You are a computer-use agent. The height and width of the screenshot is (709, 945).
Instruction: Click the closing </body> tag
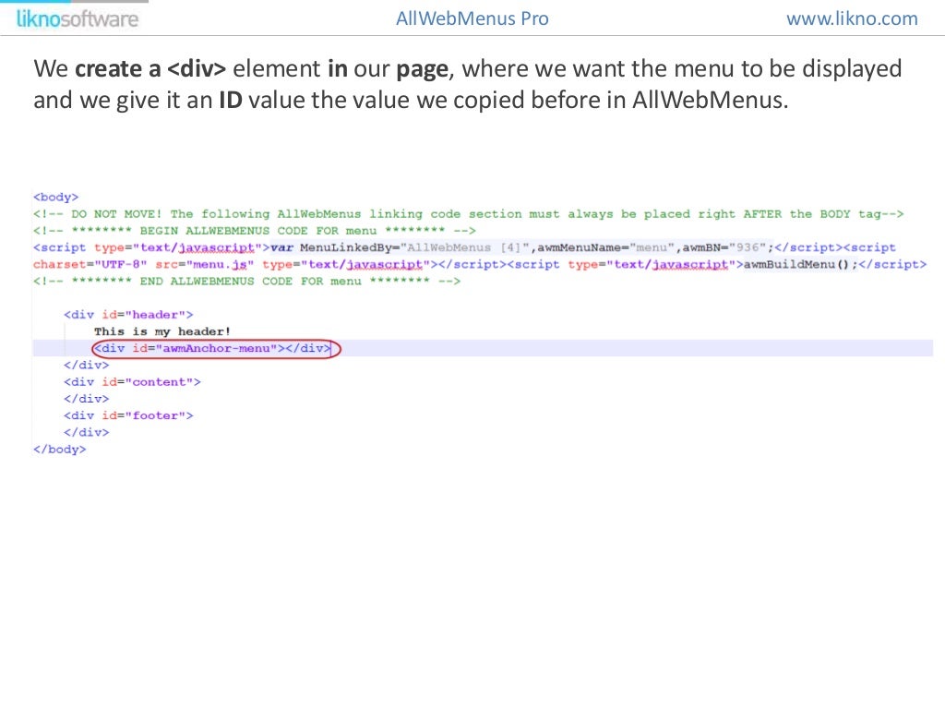[60, 450]
